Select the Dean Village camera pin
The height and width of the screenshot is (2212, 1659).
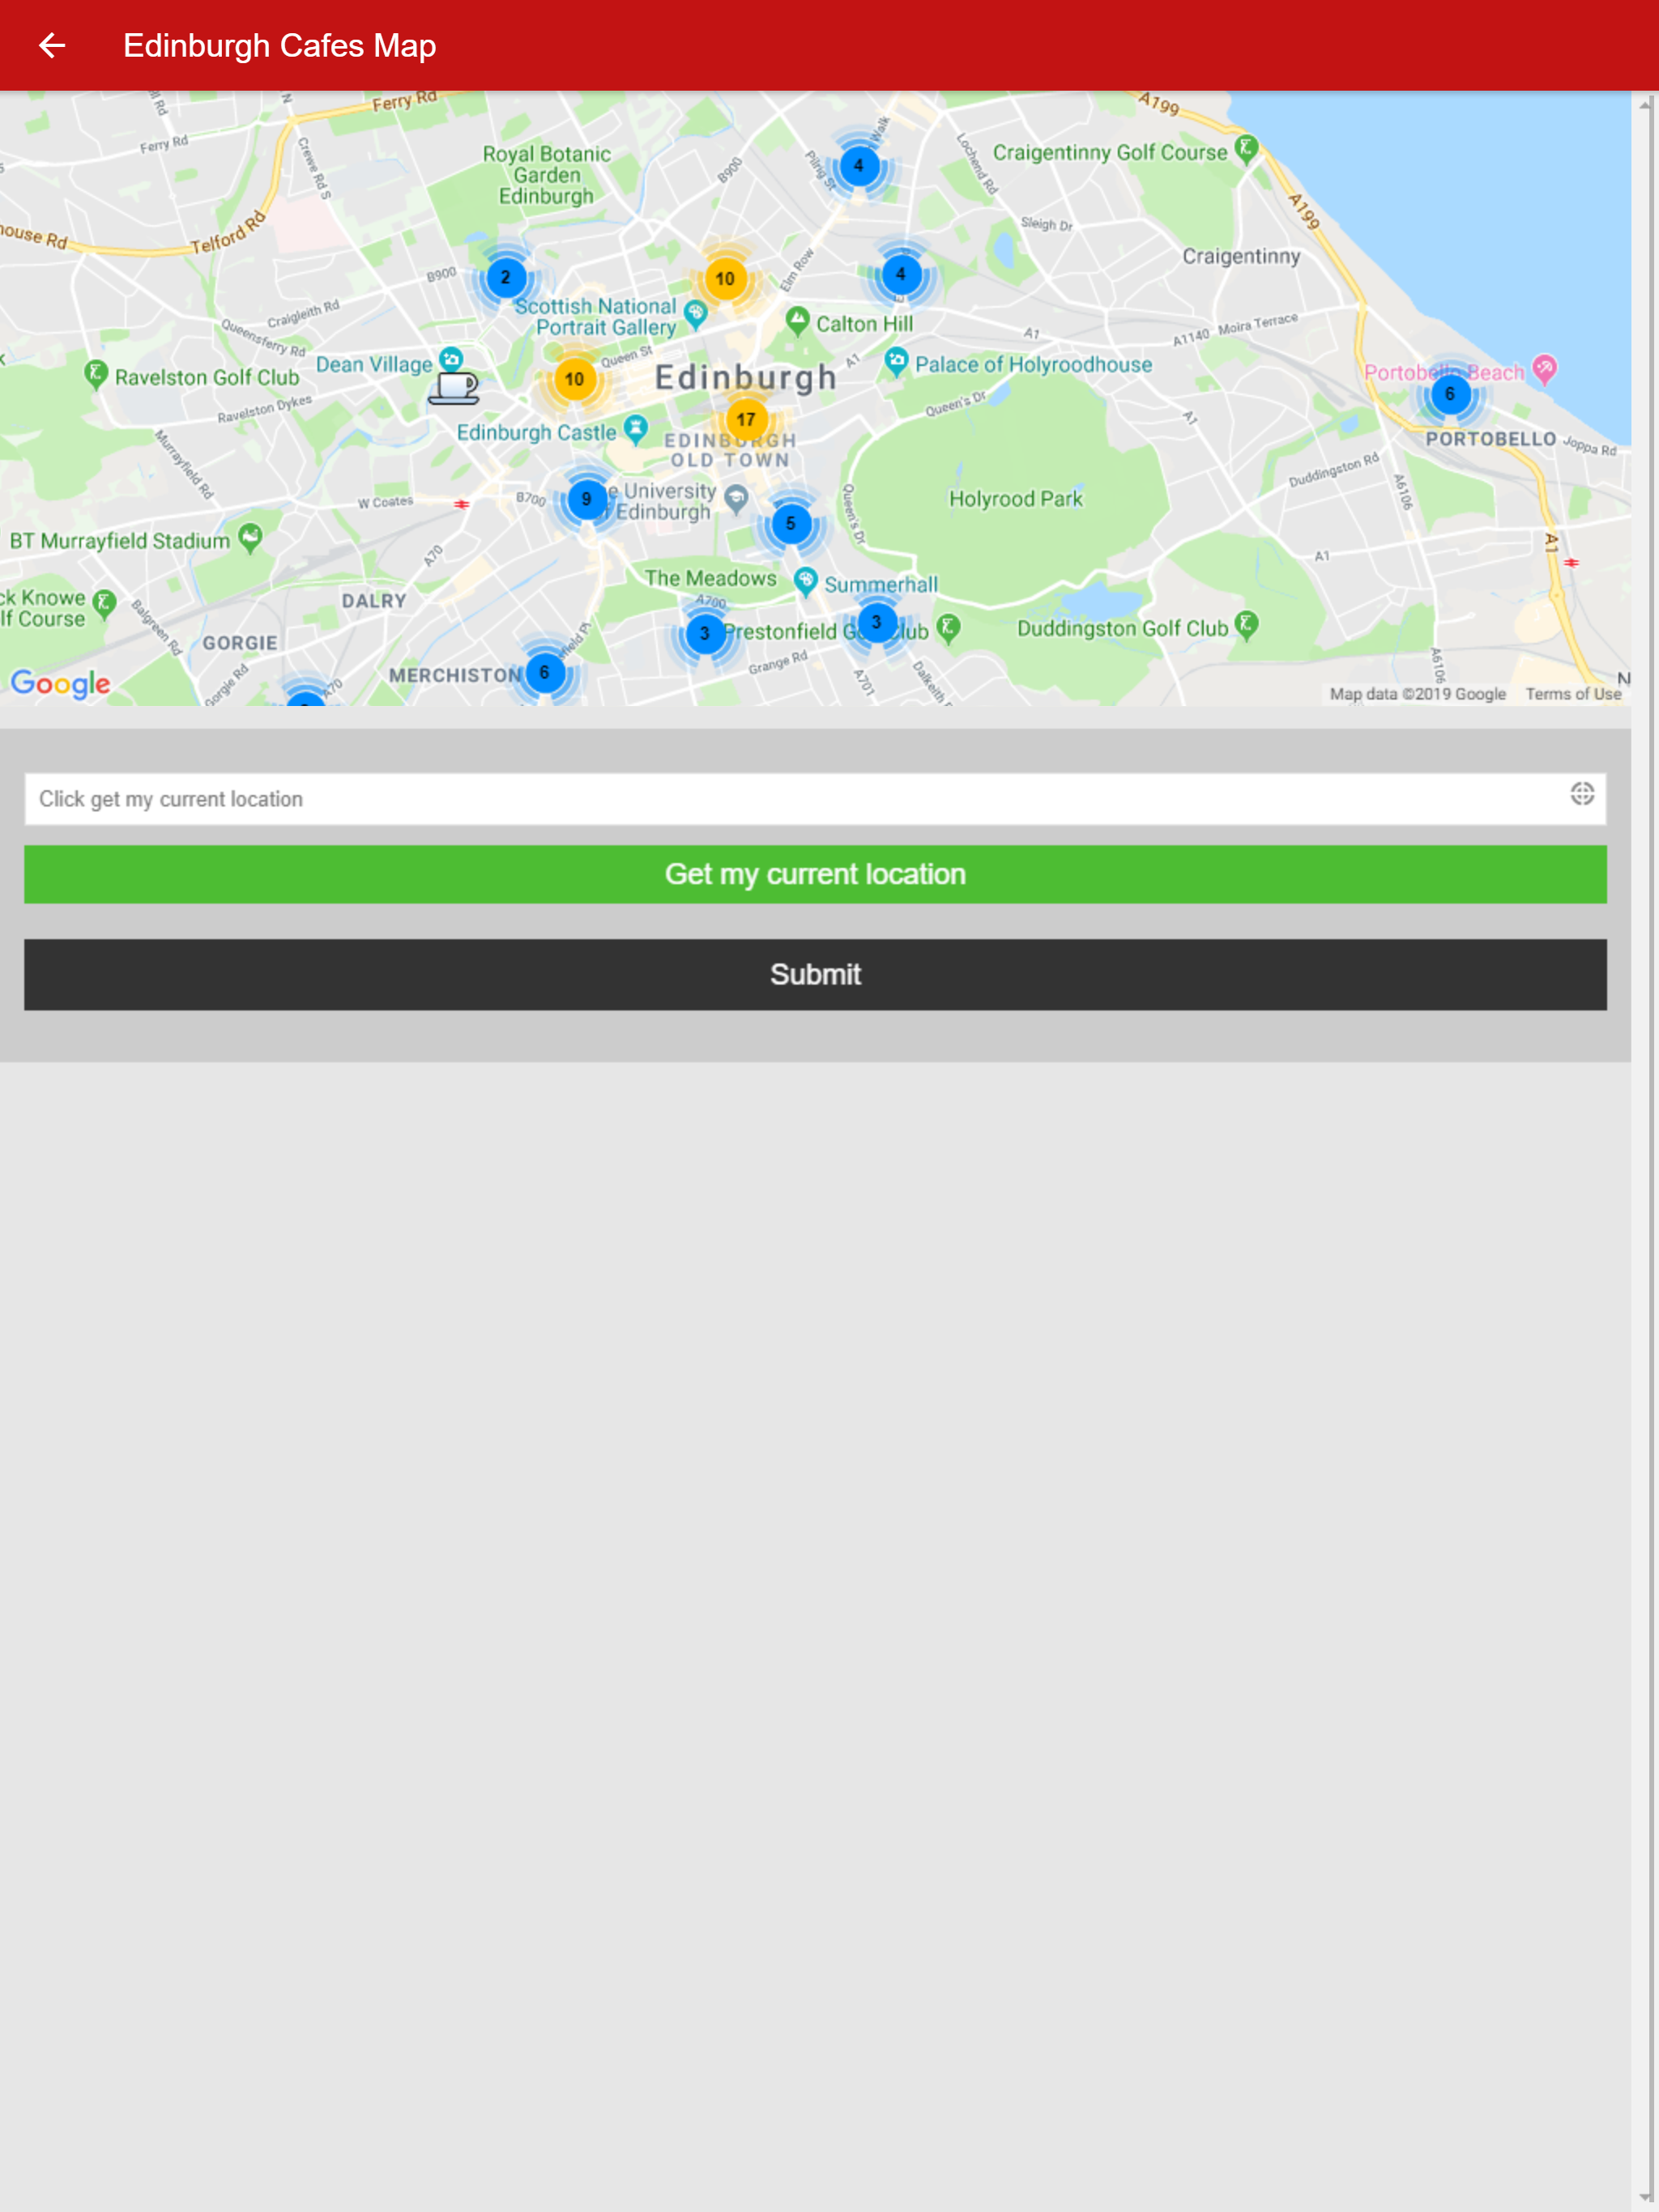tap(451, 358)
